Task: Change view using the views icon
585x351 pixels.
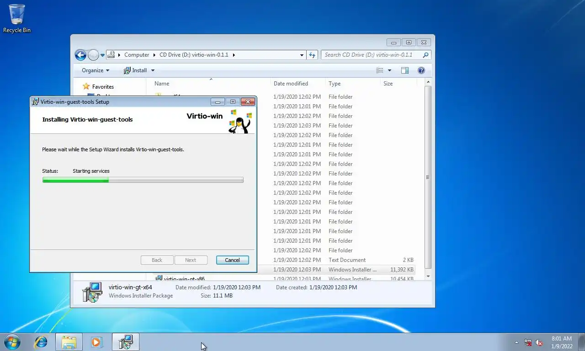Action: [x=380, y=70]
